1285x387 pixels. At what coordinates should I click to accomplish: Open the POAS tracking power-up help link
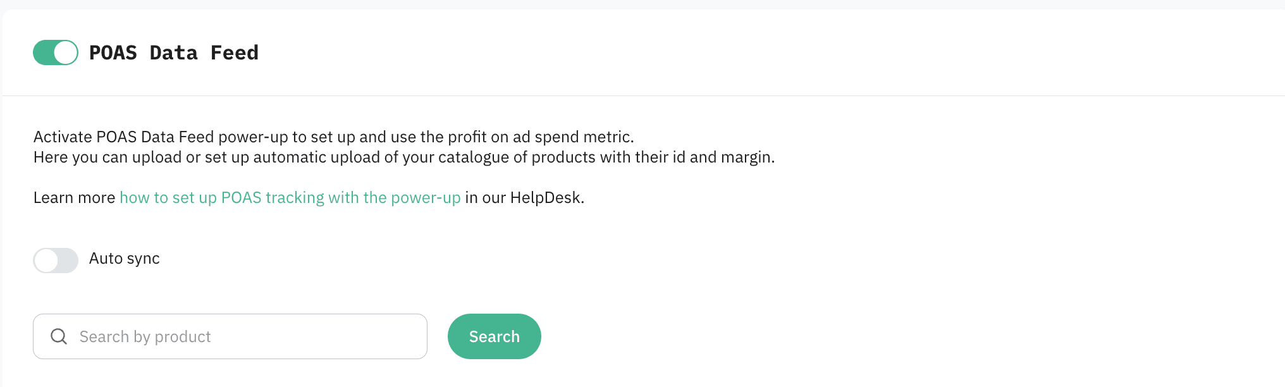(x=290, y=197)
